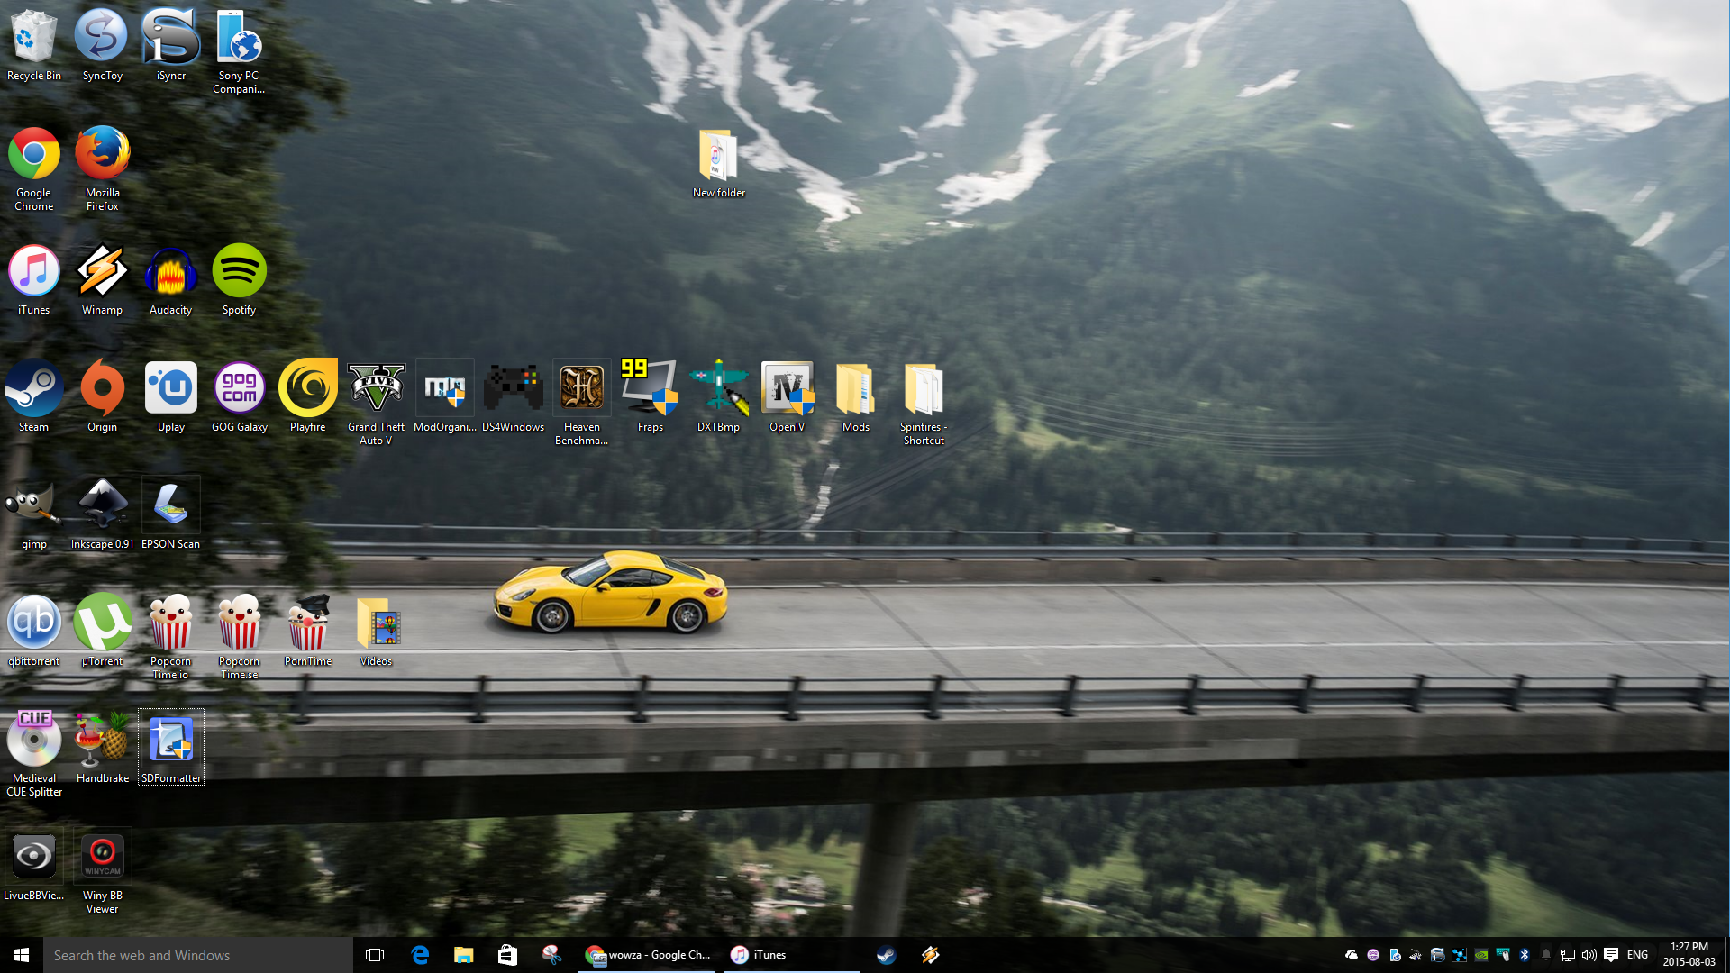Select the New folder on desktop
The height and width of the screenshot is (973, 1730).
[x=718, y=162]
